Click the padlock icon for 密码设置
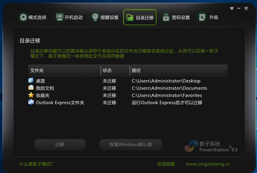This screenshot has width=257, height=173. click(166, 17)
